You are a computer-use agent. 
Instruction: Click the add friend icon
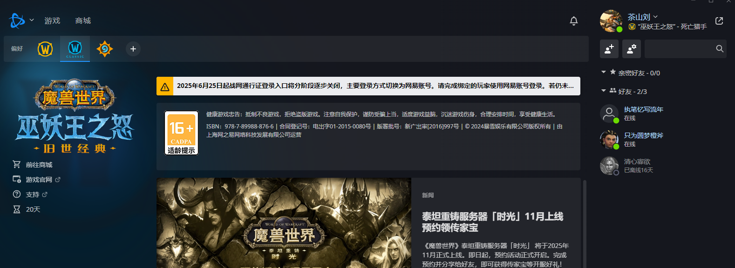click(x=609, y=49)
